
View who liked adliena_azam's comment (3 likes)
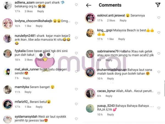pos(29,11)
